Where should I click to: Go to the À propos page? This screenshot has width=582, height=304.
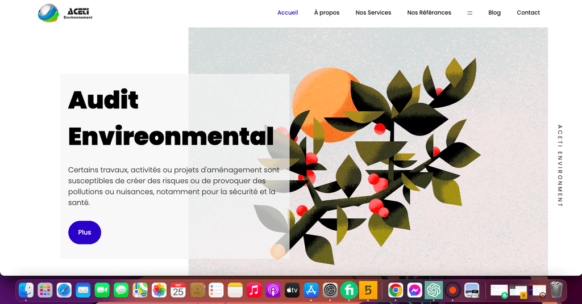pyautogui.click(x=327, y=12)
